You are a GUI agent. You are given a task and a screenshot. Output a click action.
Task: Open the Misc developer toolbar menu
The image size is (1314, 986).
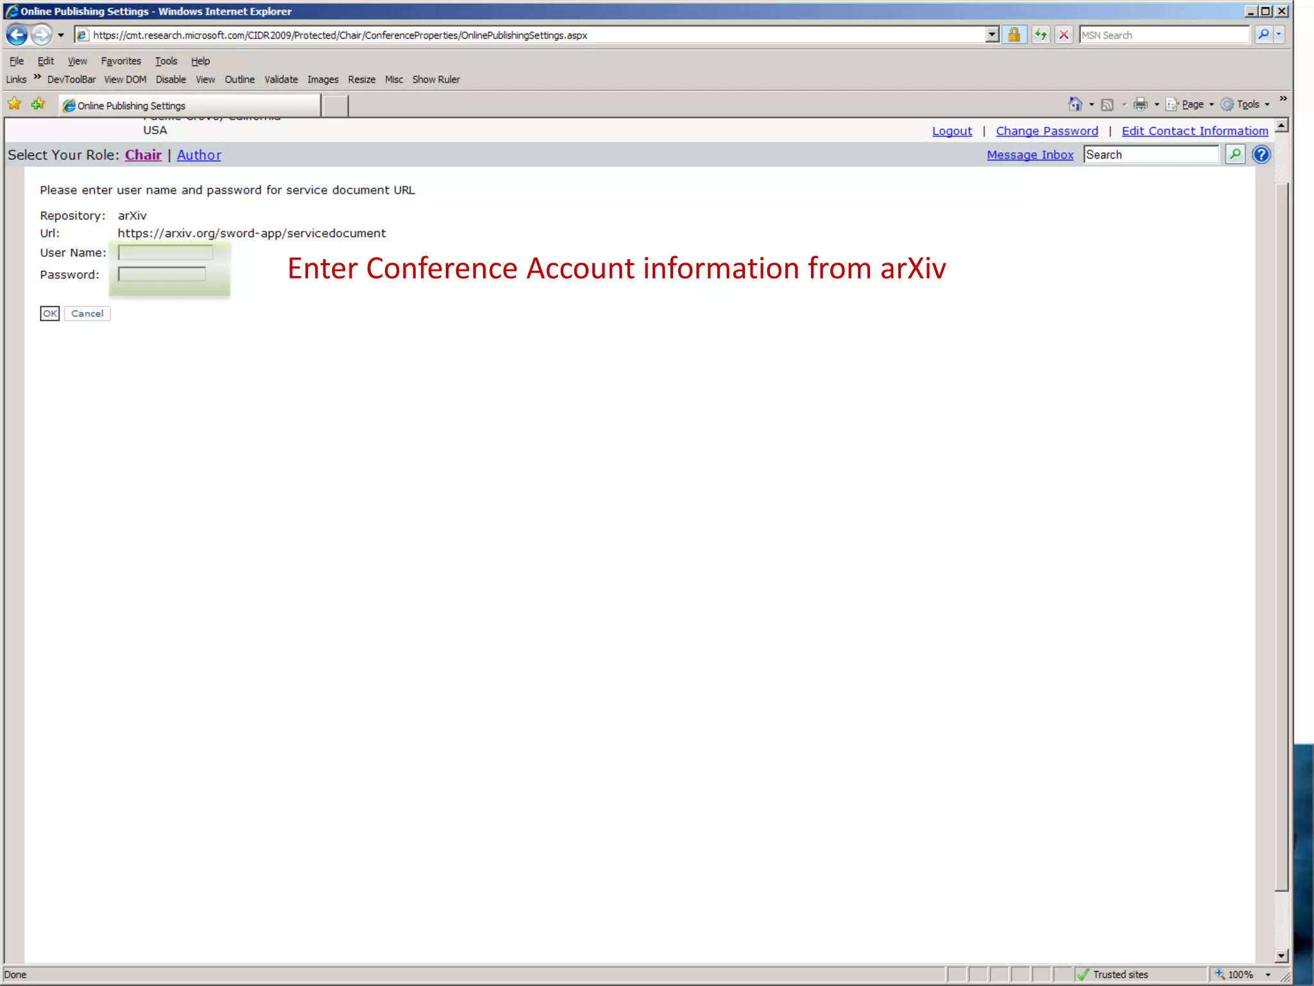394,80
